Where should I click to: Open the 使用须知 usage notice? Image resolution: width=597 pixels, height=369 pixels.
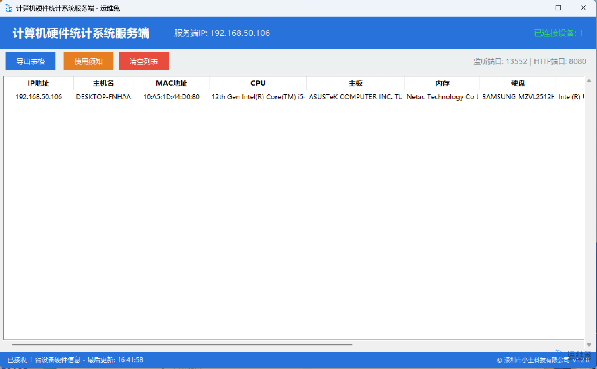click(88, 61)
